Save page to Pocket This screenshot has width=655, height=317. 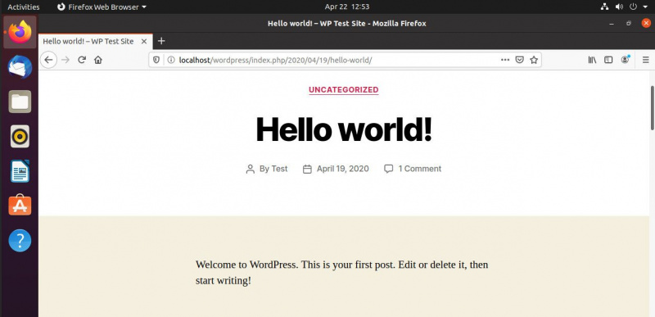pyautogui.click(x=519, y=60)
